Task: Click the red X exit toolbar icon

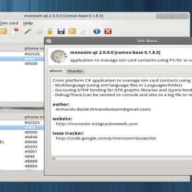Action: click(108, 31)
